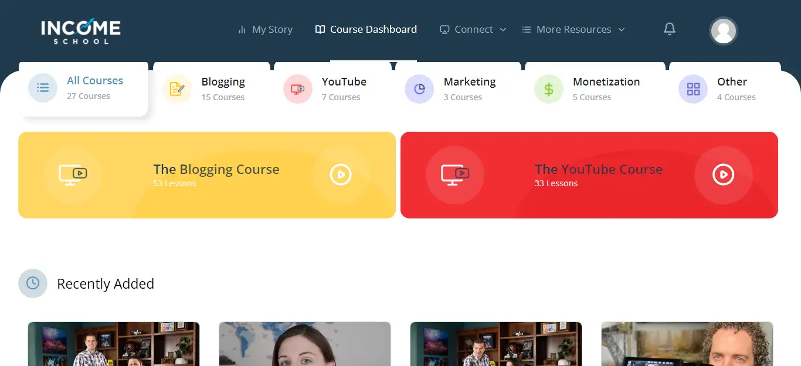Switch to the Blogging category tab
Image resolution: width=801 pixels, height=366 pixels.
pos(212,89)
